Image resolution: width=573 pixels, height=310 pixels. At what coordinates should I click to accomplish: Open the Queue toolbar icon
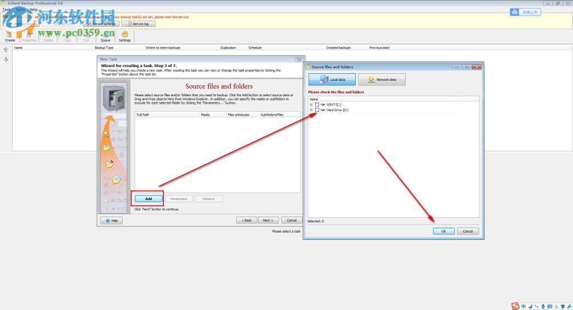[105, 36]
